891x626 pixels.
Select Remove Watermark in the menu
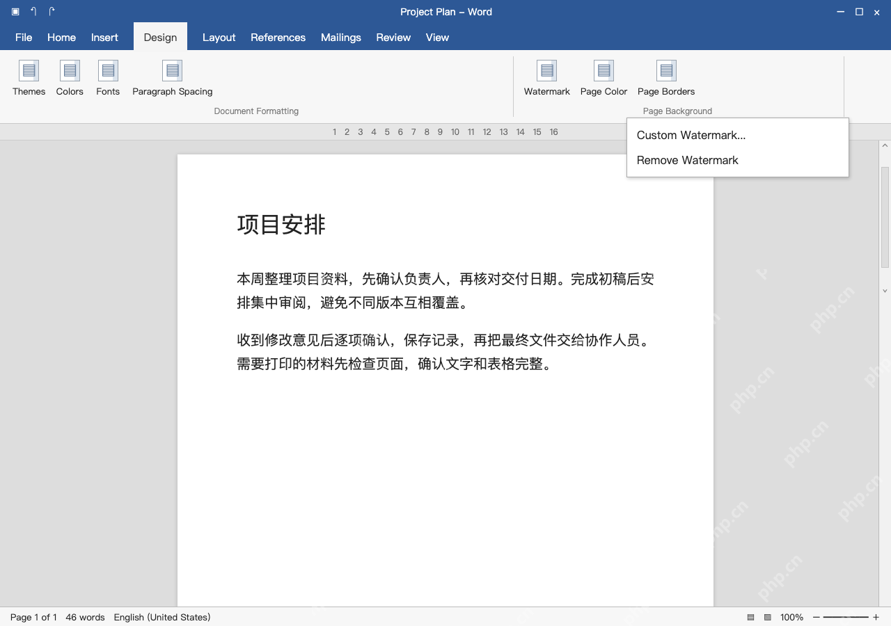(x=738, y=160)
